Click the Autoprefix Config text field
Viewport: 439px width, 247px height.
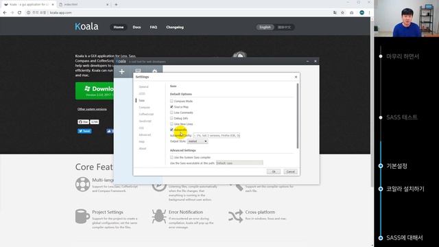[217, 136]
